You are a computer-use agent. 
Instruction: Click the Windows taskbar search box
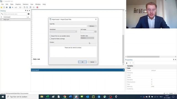(22, 97)
